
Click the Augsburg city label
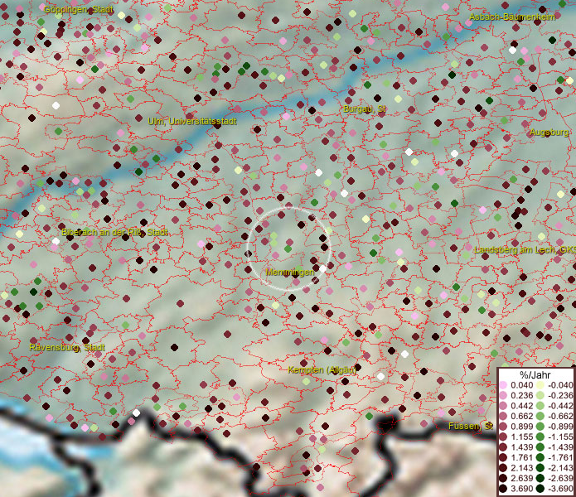pos(549,132)
